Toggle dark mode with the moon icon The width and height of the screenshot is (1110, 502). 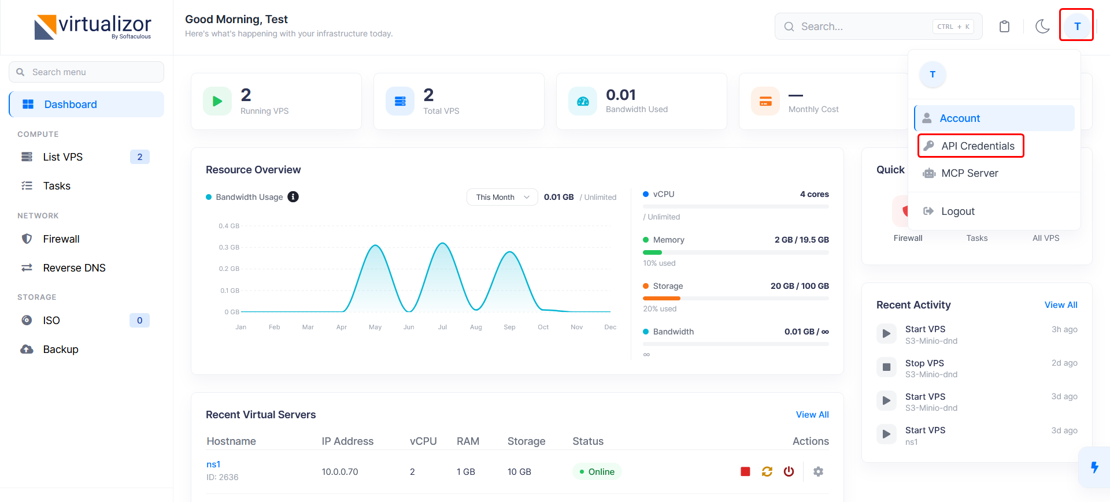coord(1042,27)
